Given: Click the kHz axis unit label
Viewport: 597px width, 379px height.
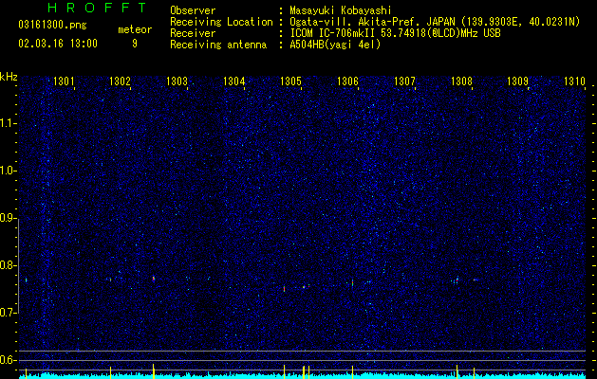Looking at the screenshot, I should [x=9, y=77].
